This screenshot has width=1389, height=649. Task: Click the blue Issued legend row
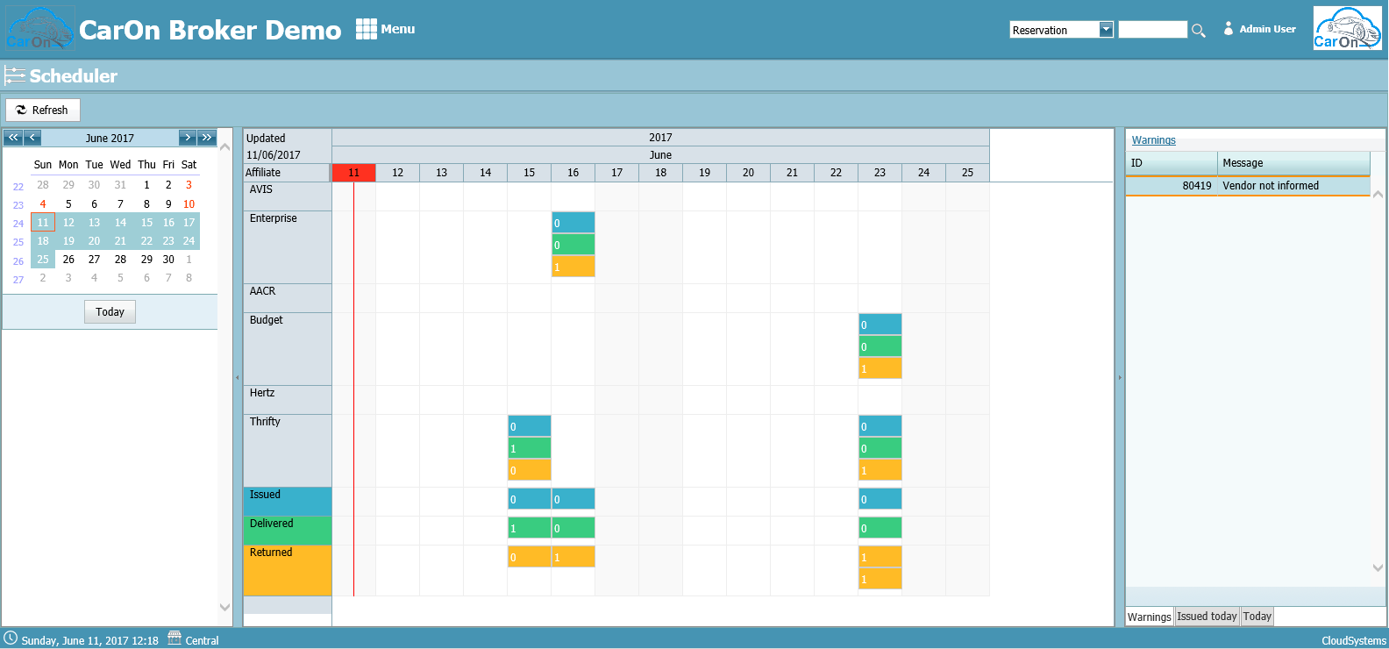coord(288,502)
